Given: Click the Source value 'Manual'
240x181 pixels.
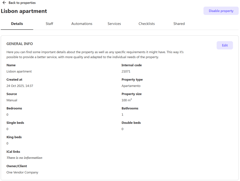Looking at the screenshot, I should [12, 100].
